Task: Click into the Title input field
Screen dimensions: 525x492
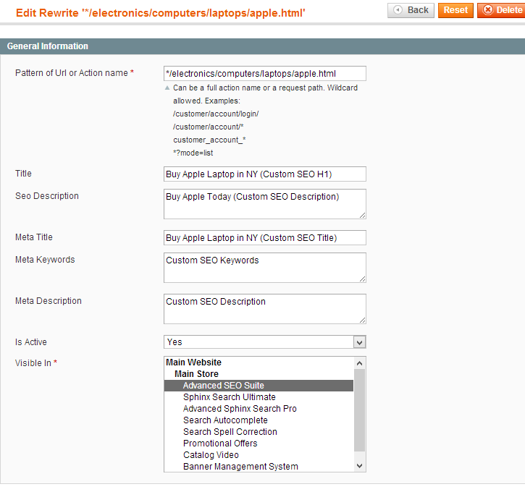Action: [265, 174]
